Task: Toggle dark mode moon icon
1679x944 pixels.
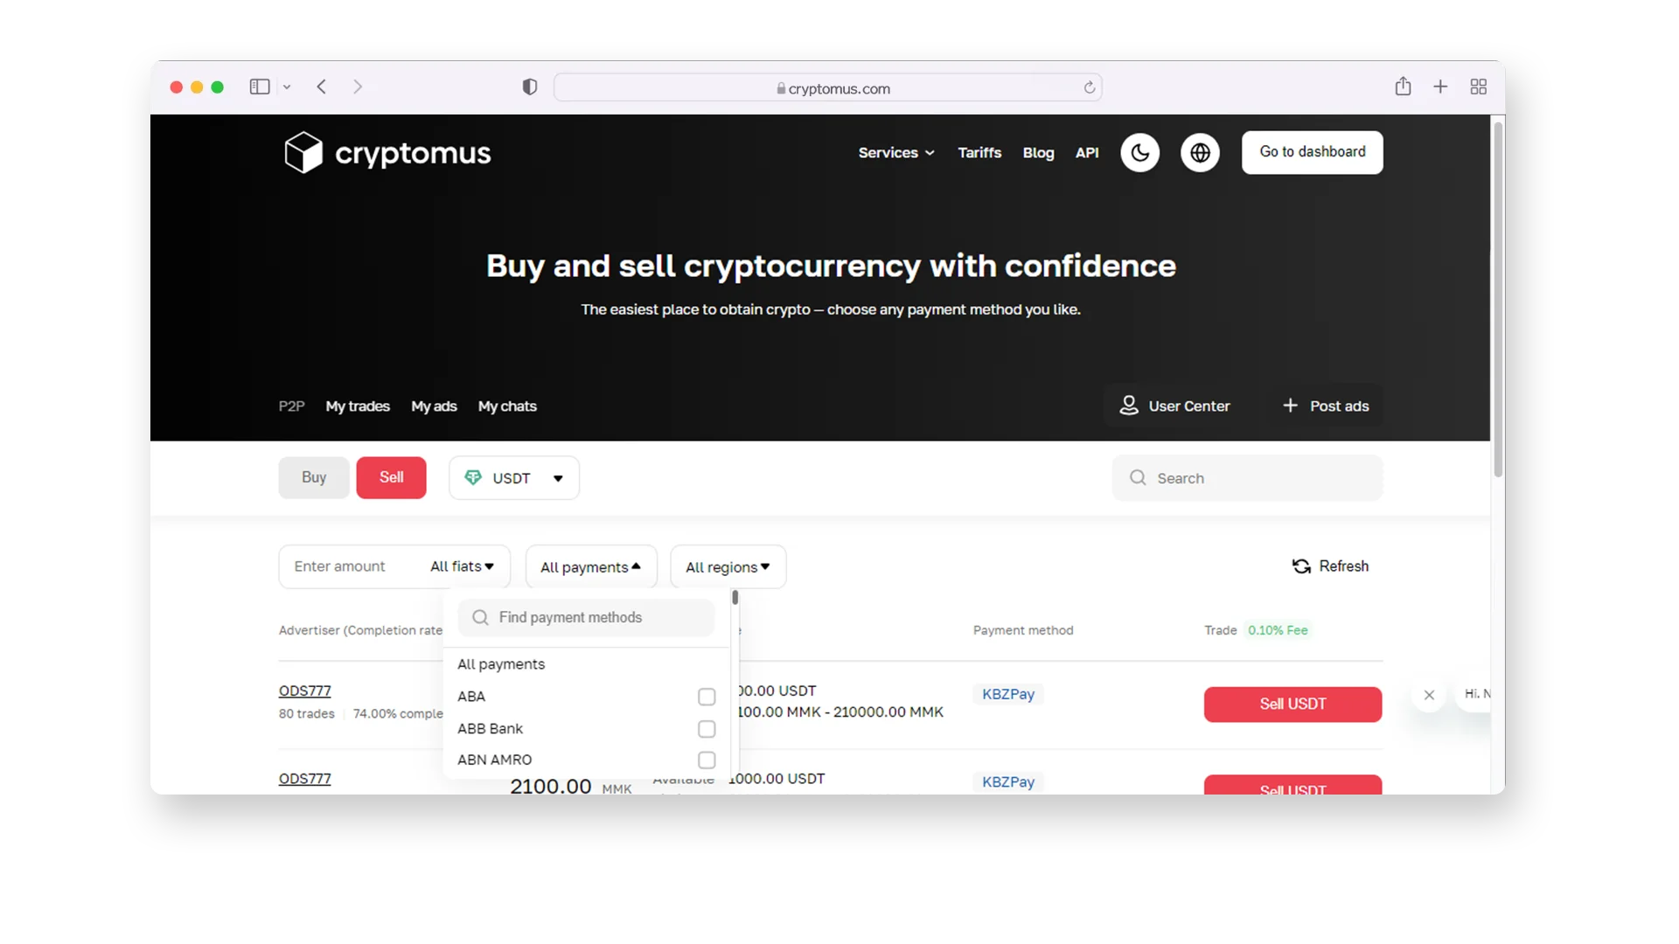Action: click(x=1140, y=152)
